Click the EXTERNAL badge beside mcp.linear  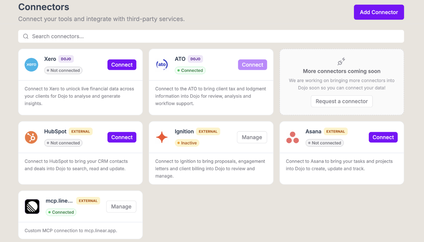click(x=88, y=201)
